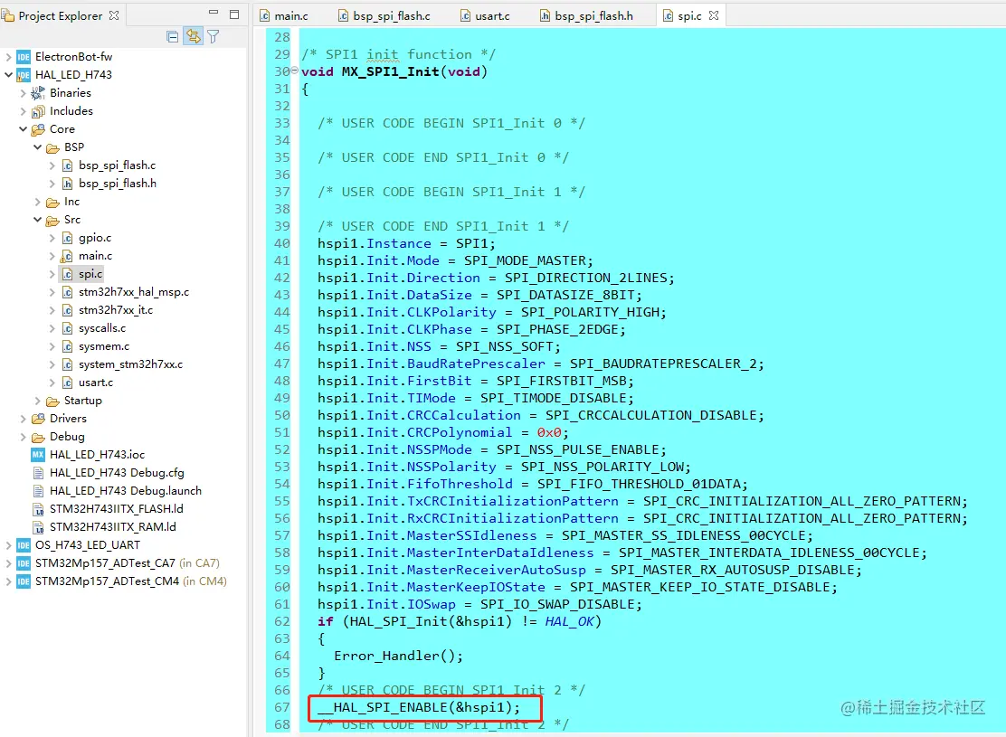Select usart.c in the Src folder
1006x737 pixels.
point(96,382)
